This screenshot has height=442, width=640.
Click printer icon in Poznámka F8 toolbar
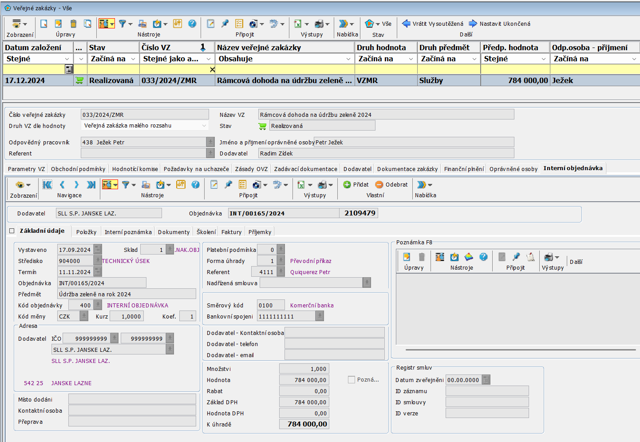tap(549, 257)
